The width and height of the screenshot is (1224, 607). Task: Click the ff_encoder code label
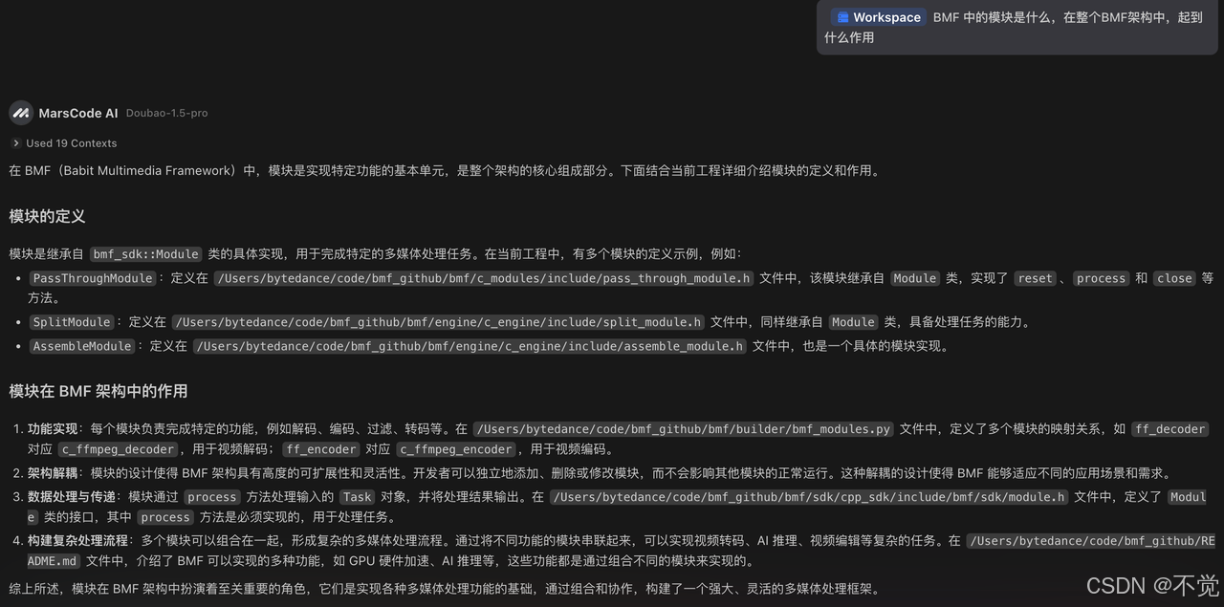coord(320,449)
